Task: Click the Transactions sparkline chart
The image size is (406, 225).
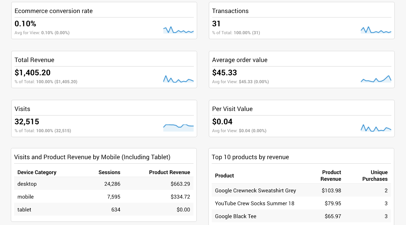Action: pos(376,30)
